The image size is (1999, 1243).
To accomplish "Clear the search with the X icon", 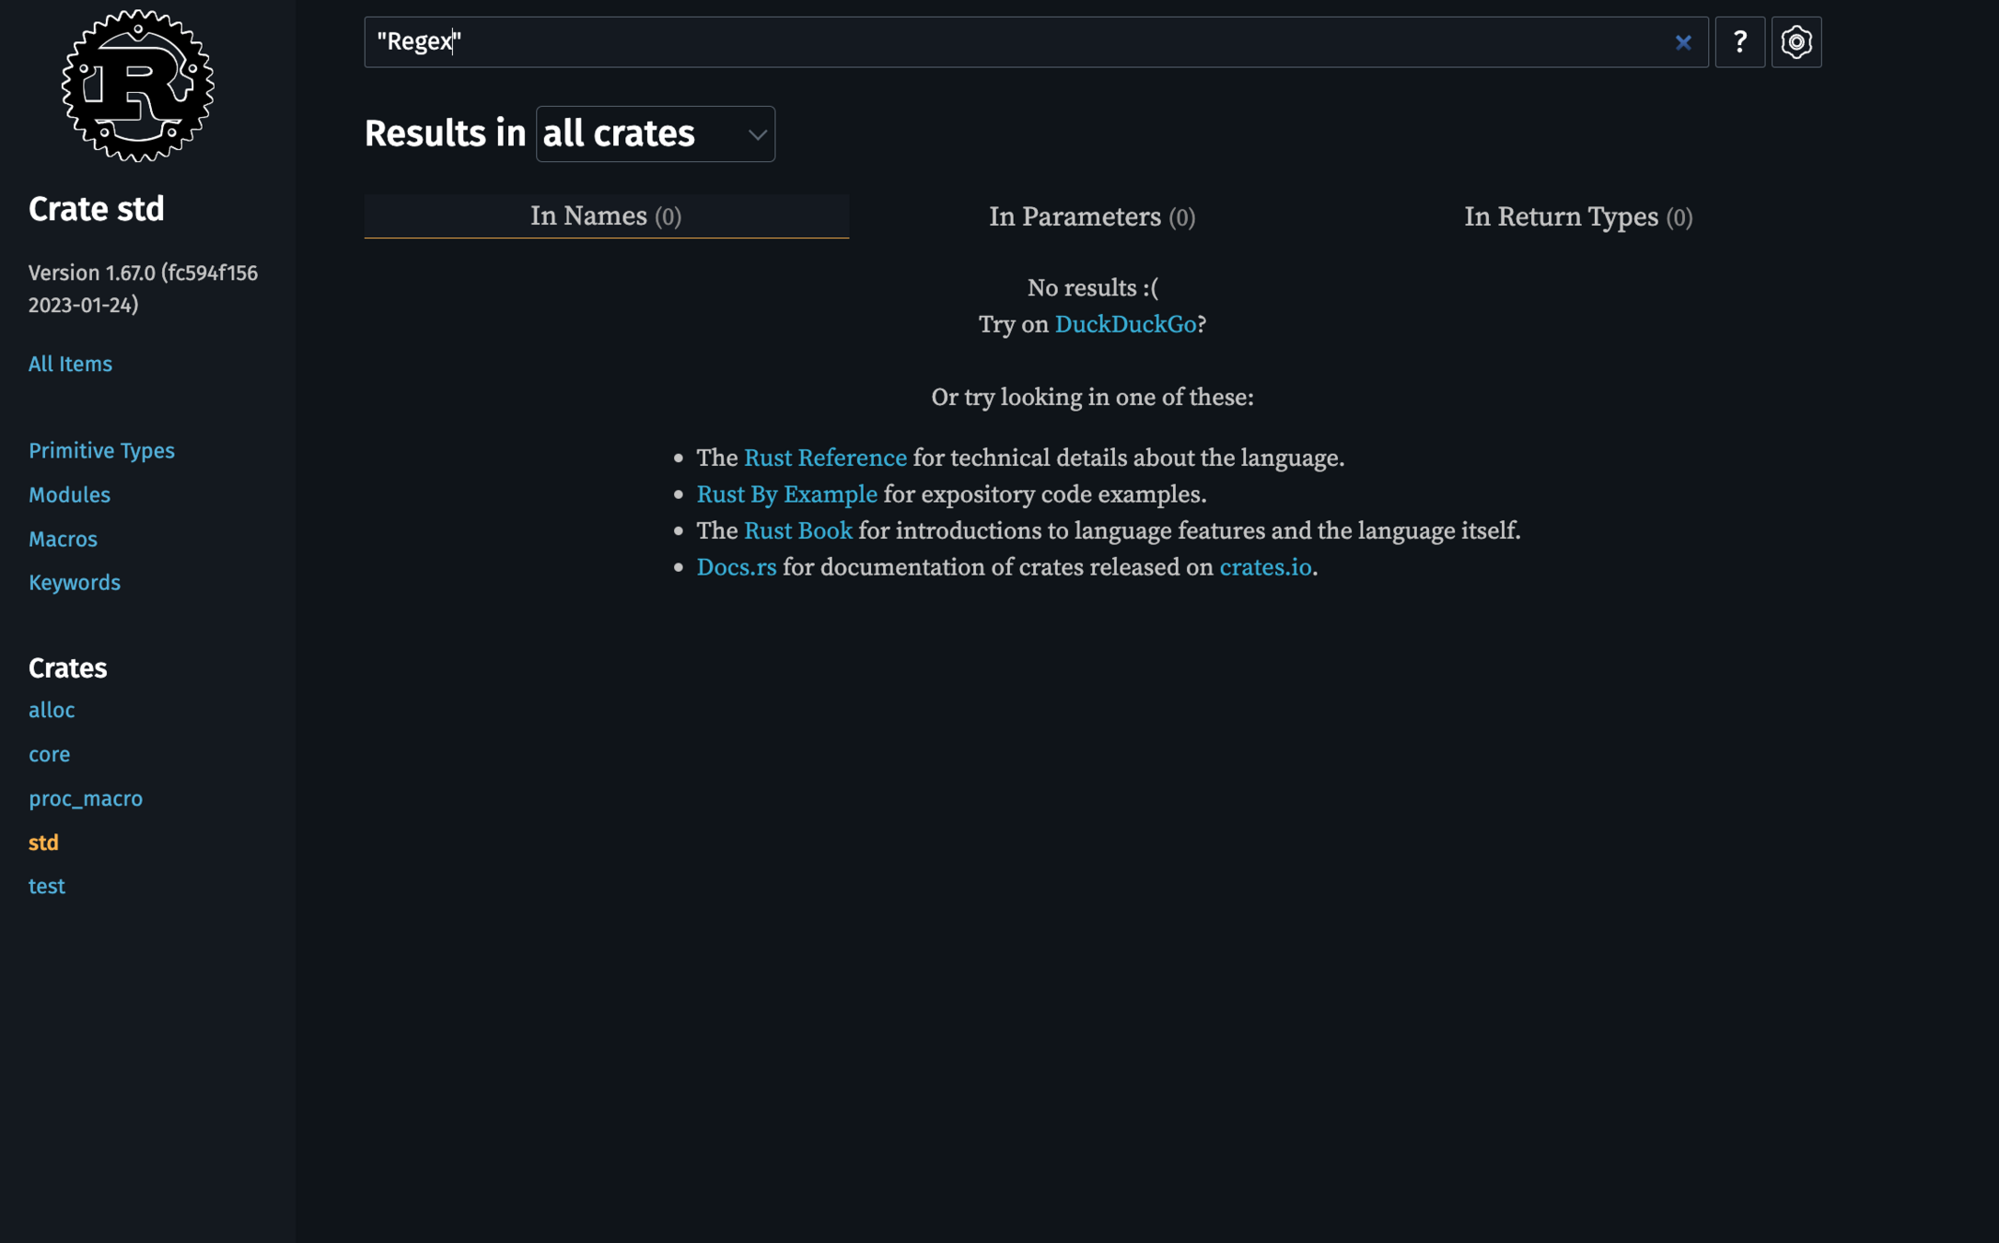I will tap(1682, 42).
